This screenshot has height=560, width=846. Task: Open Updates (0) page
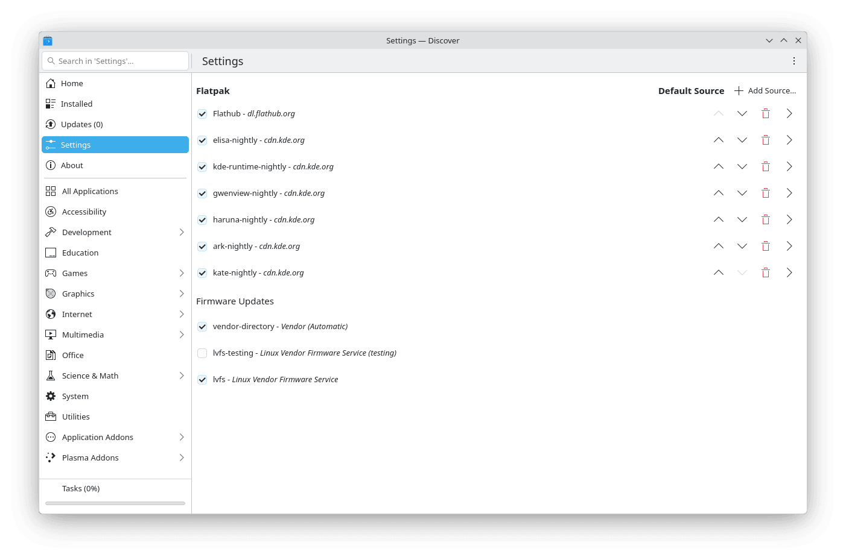115,124
